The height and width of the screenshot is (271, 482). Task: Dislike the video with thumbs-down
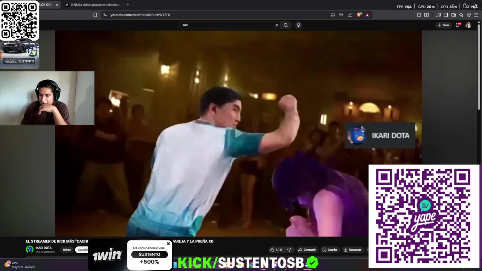289,250
